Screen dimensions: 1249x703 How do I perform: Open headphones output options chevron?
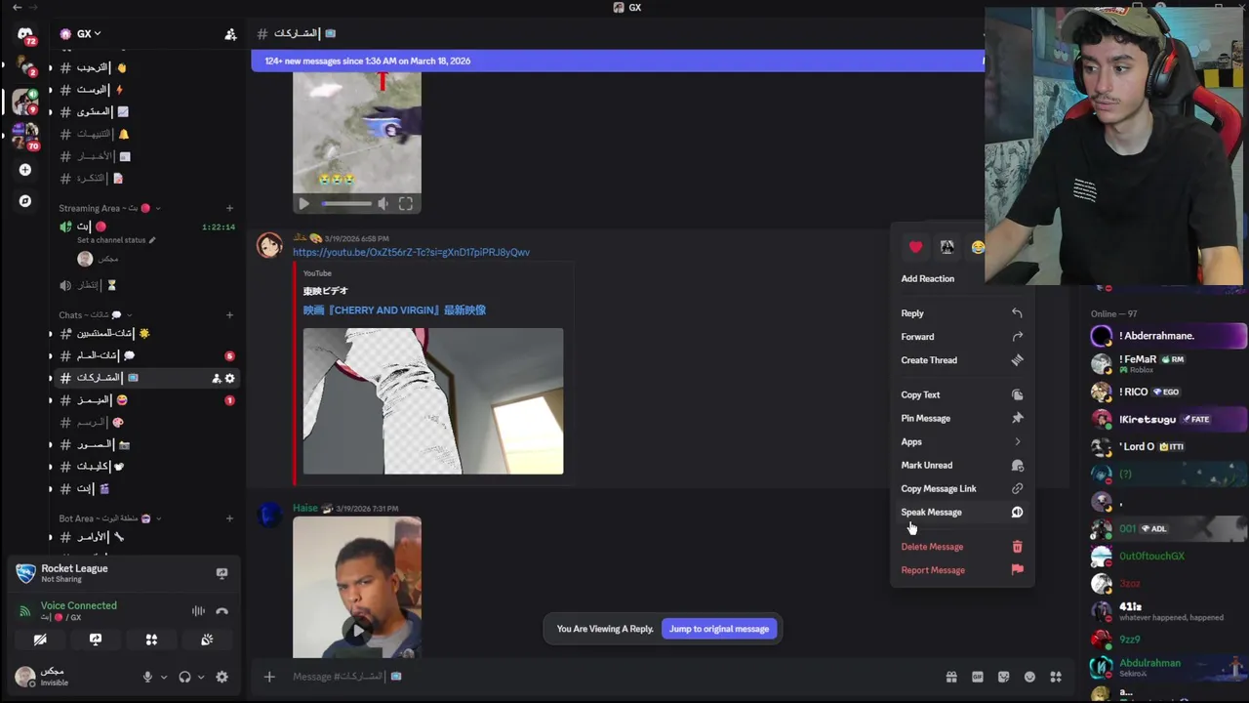pos(201,677)
